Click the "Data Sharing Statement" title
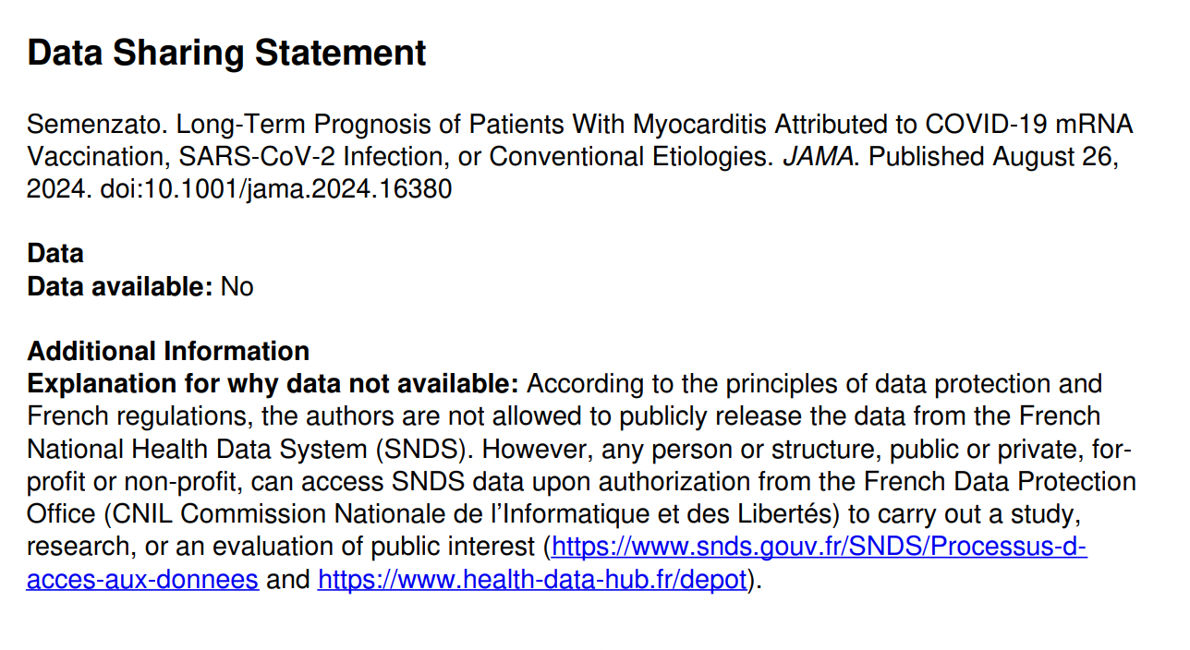This screenshot has height=650, width=1190. pyautogui.click(x=226, y=54)
